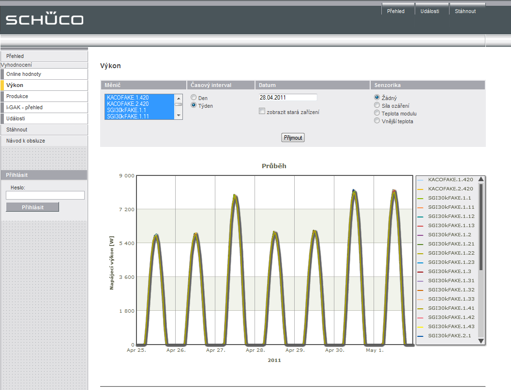Toggle KACOFAKE.2.420 legend entry
511x390 pixels.
coord(445,188)
